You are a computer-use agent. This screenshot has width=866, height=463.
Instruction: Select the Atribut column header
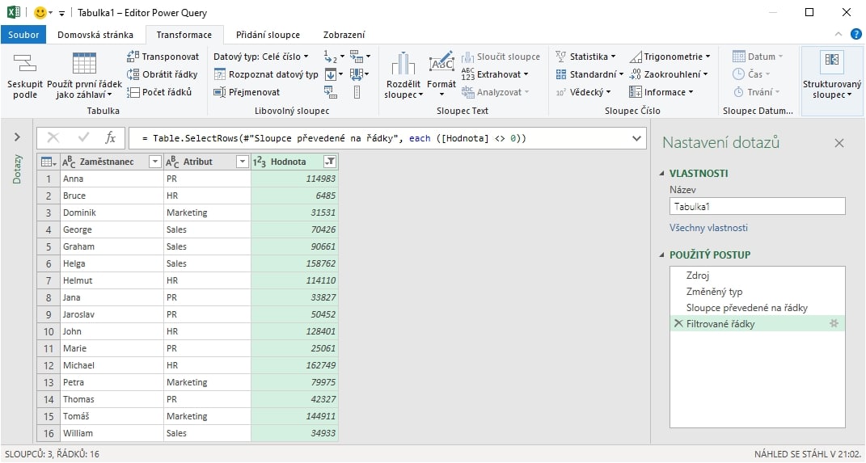[207, 162]
